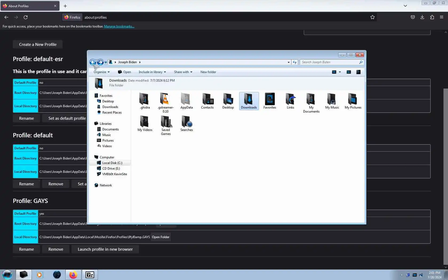Select the My Videos folder
This screenshot has height=280, width=448.
145,123
